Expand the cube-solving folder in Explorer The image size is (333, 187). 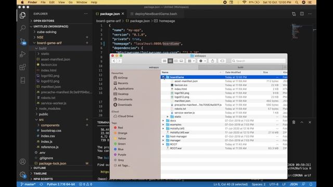pos(35,32)
